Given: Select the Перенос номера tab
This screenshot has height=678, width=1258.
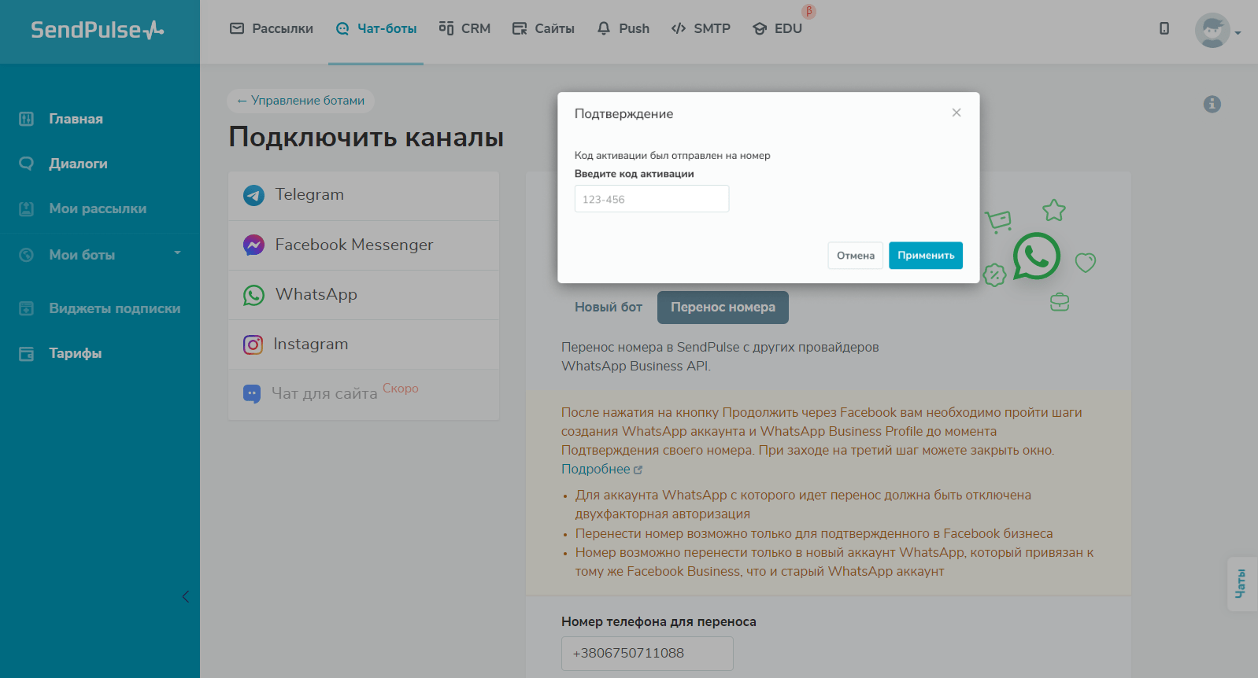Looking at the screenshot, I should (x=723, y=308).
